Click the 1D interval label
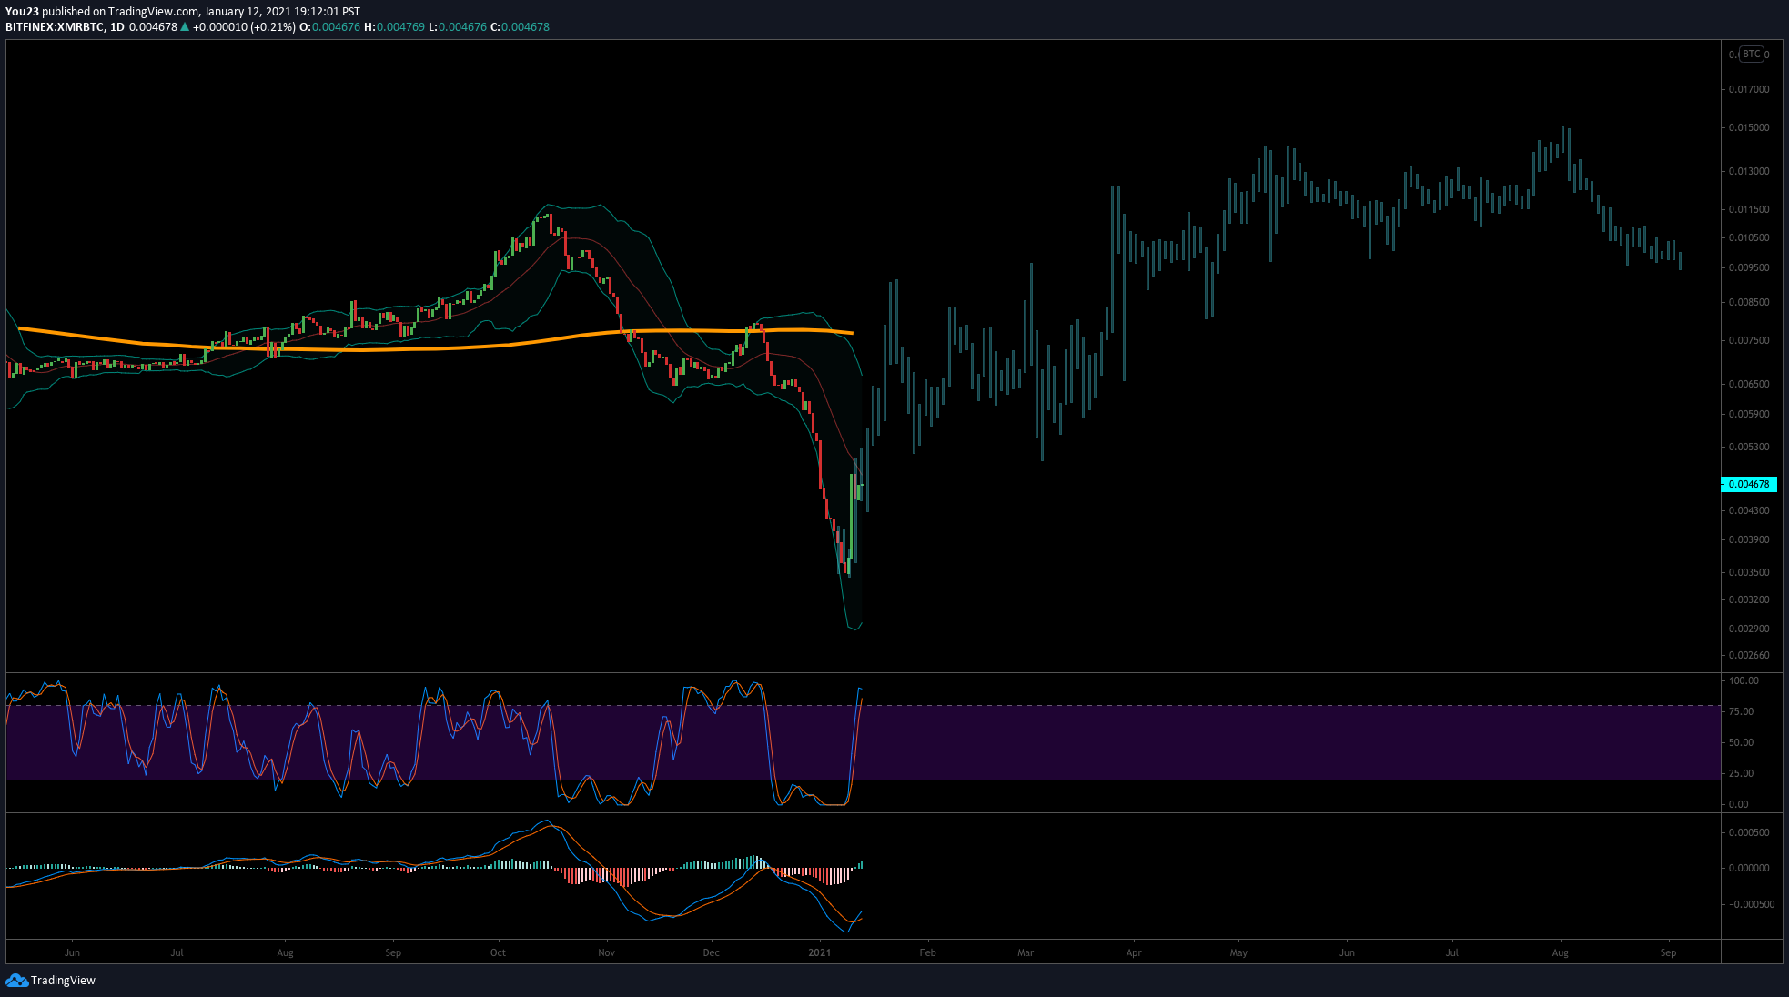 pyautogui.click(x=117, y=27)
